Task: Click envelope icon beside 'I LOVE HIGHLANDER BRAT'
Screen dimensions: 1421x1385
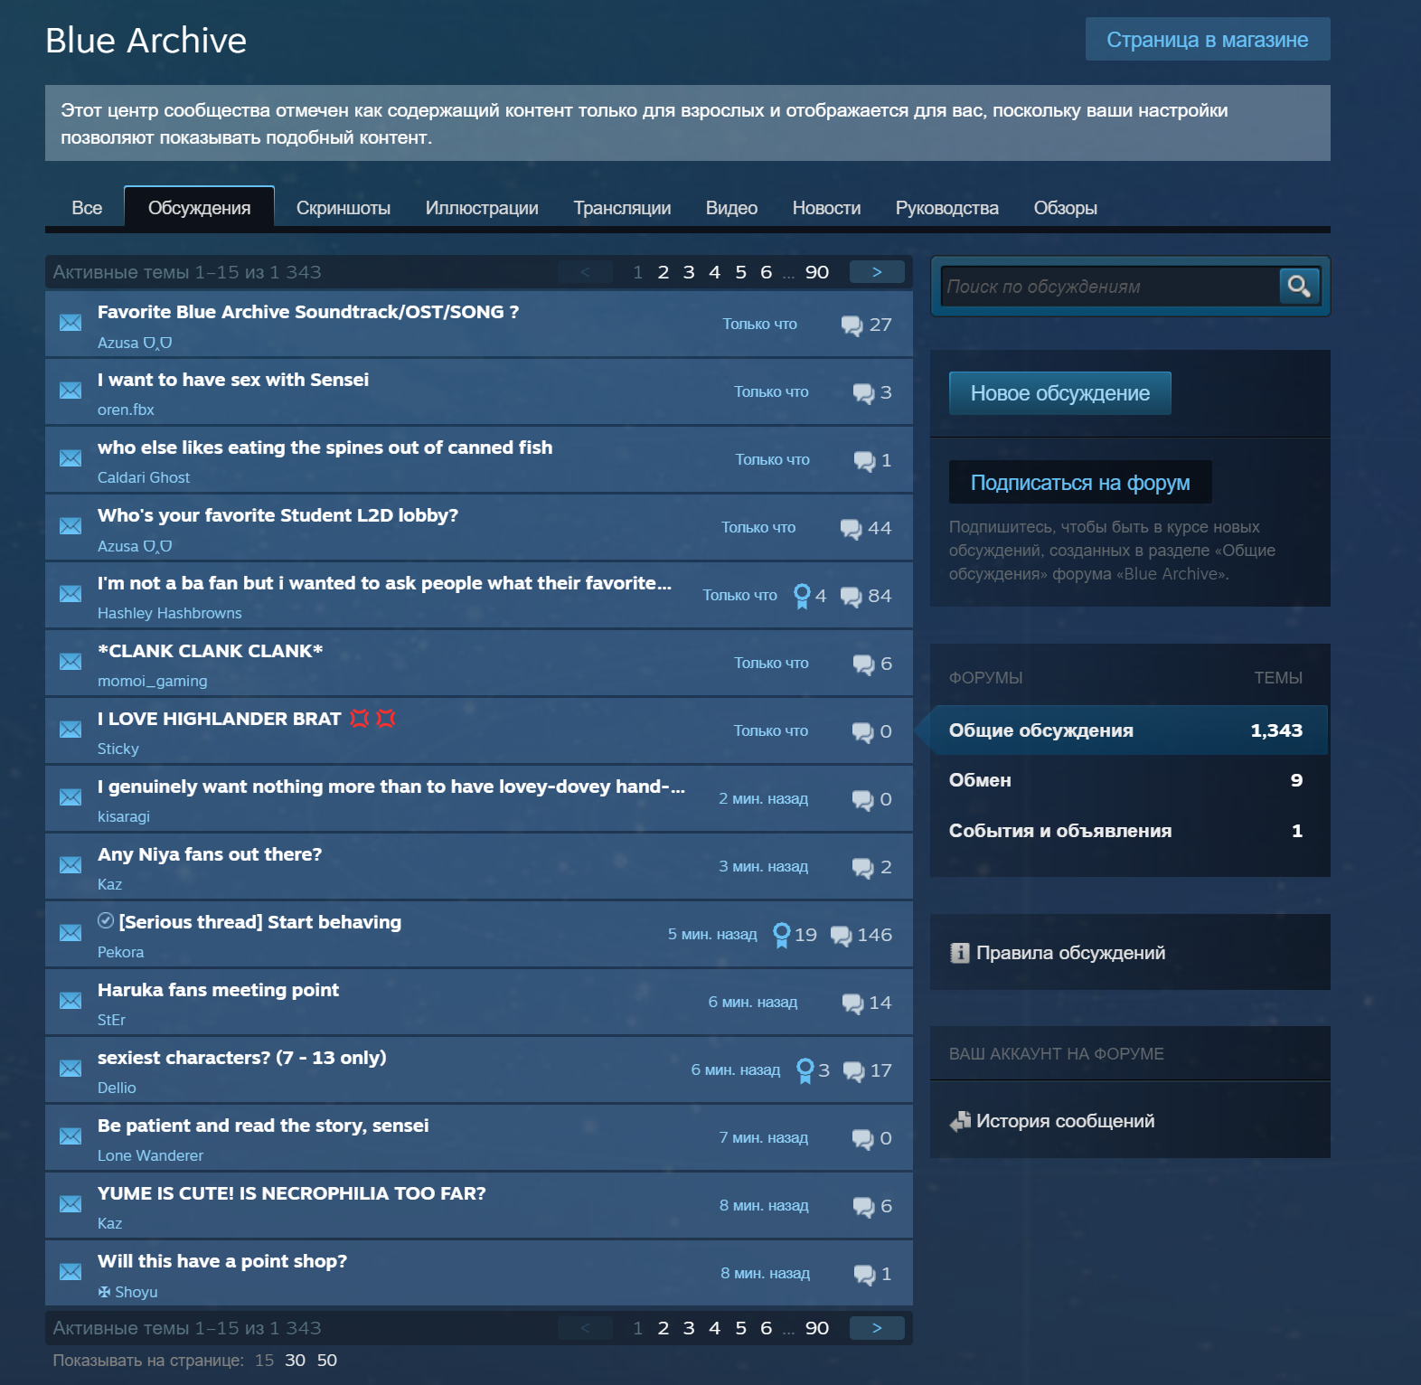Action: point(71,730)
